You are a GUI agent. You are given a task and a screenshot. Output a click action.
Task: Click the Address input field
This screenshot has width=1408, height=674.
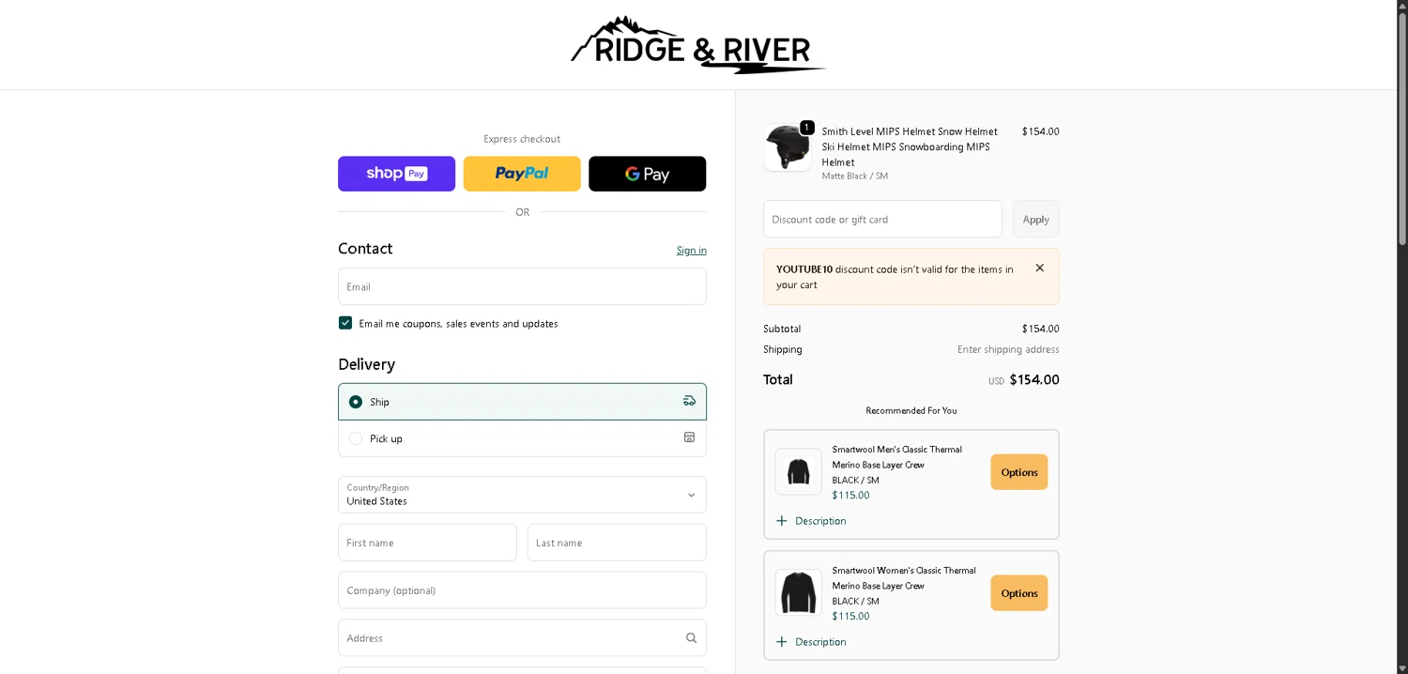(x=522, y=638)
